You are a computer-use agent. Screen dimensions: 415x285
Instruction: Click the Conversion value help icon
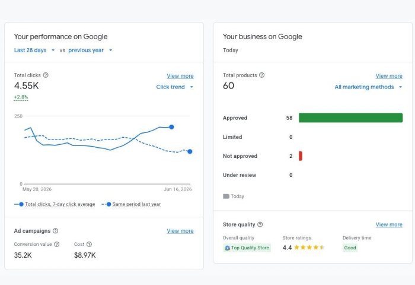[57, 244]
